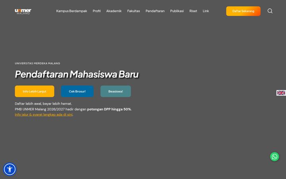Click the Daftar Sekarang button
The height and width of the screenshot is (179, 286).
point(243,11)
